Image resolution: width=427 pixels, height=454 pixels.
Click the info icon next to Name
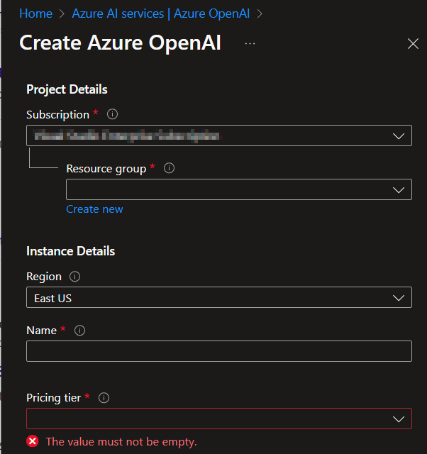click(x=80, y=331)
